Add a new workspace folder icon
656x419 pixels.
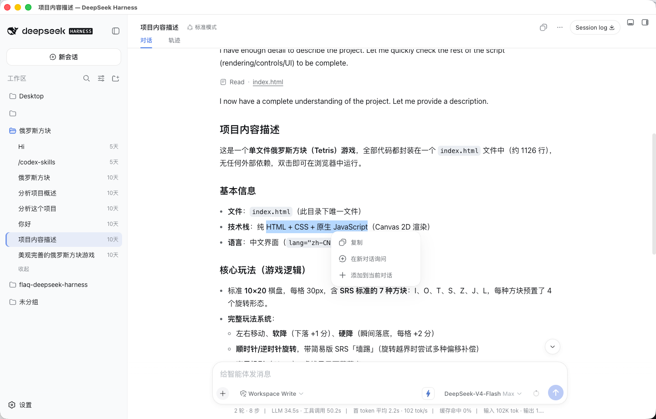click(x=116, y=78)
